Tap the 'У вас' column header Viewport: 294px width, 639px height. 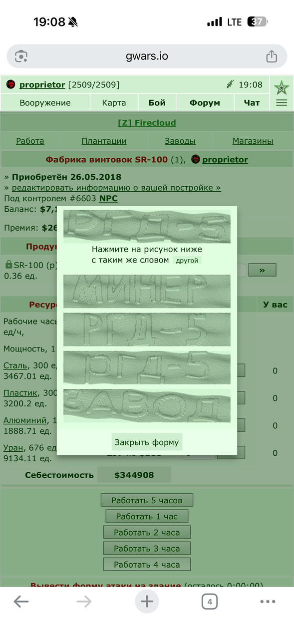(276, 305)
